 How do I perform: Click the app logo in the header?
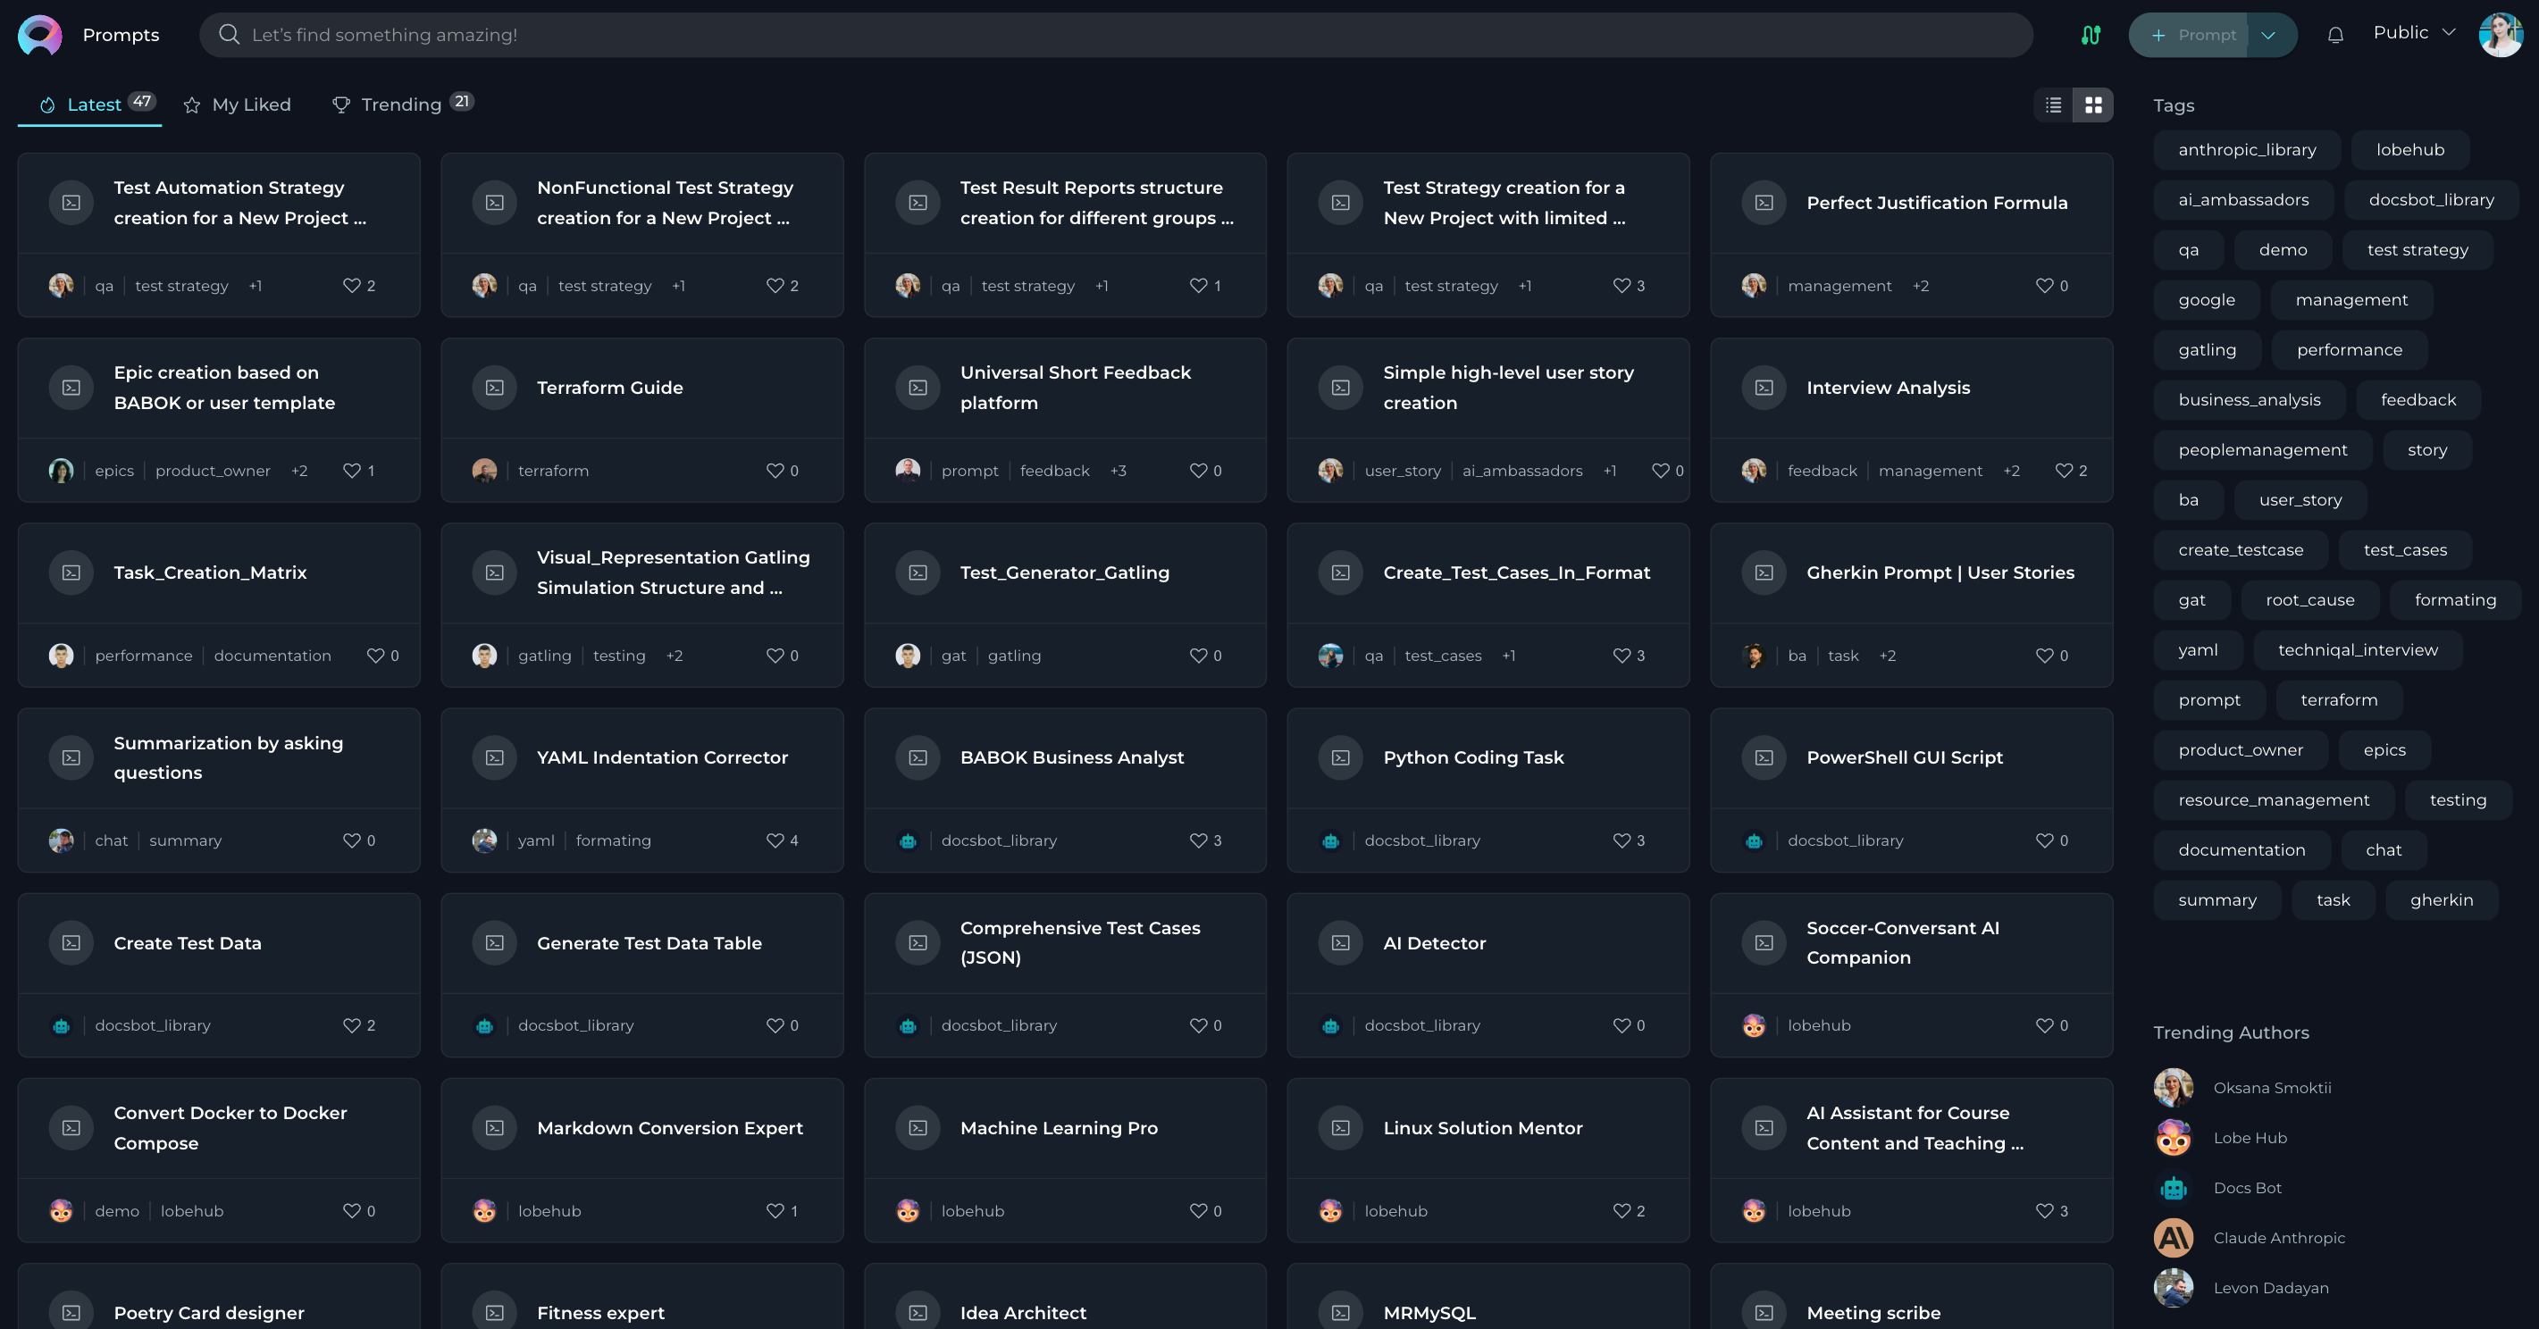[x=39, y=35]
